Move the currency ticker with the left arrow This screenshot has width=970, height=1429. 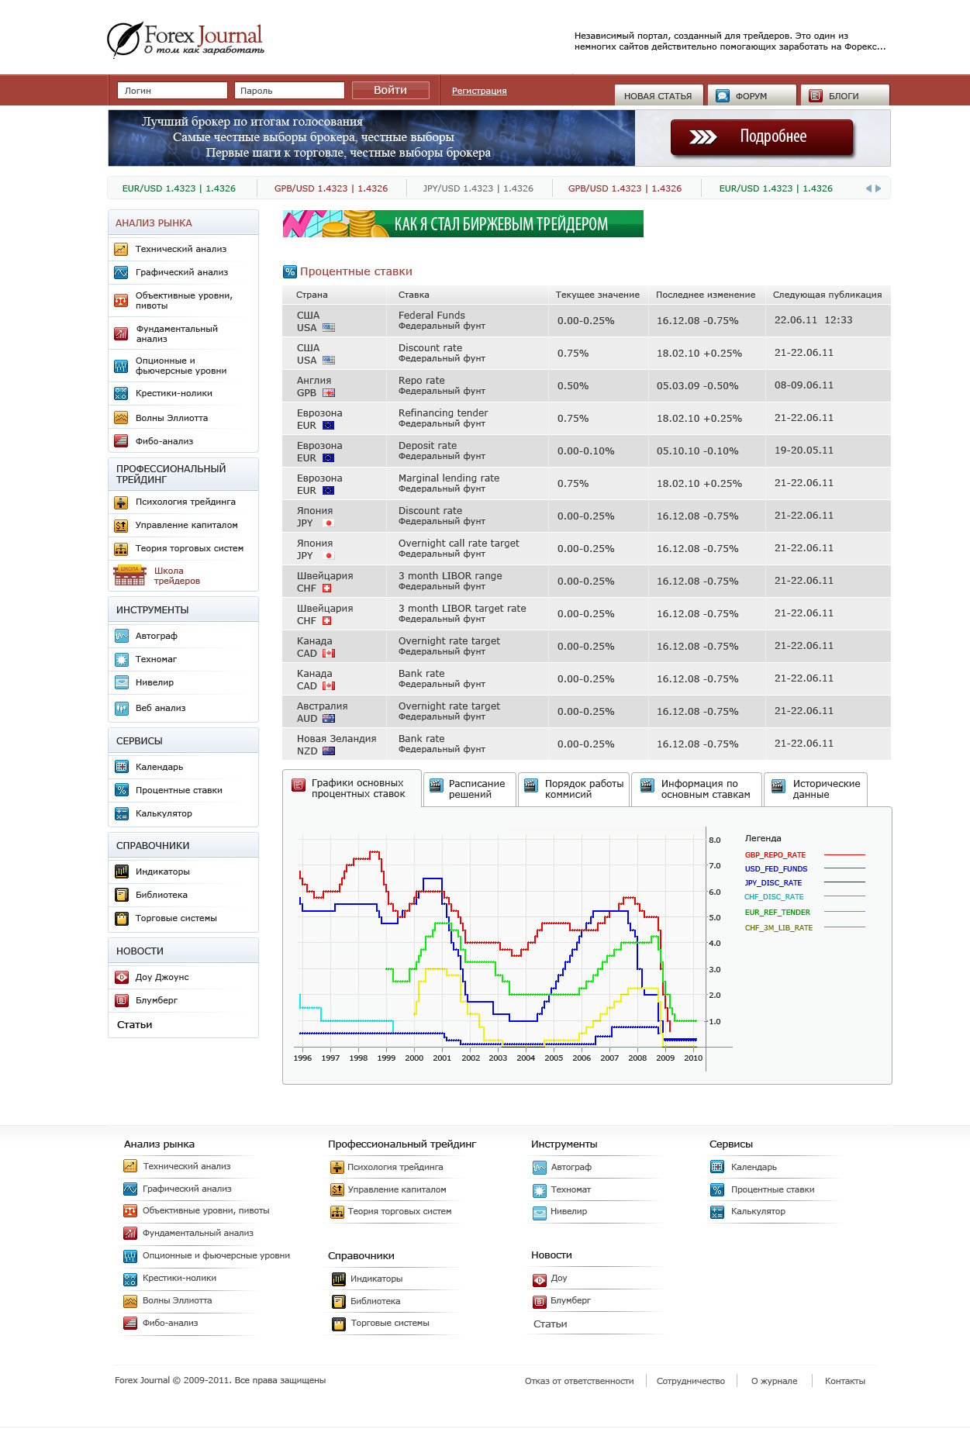868,188
